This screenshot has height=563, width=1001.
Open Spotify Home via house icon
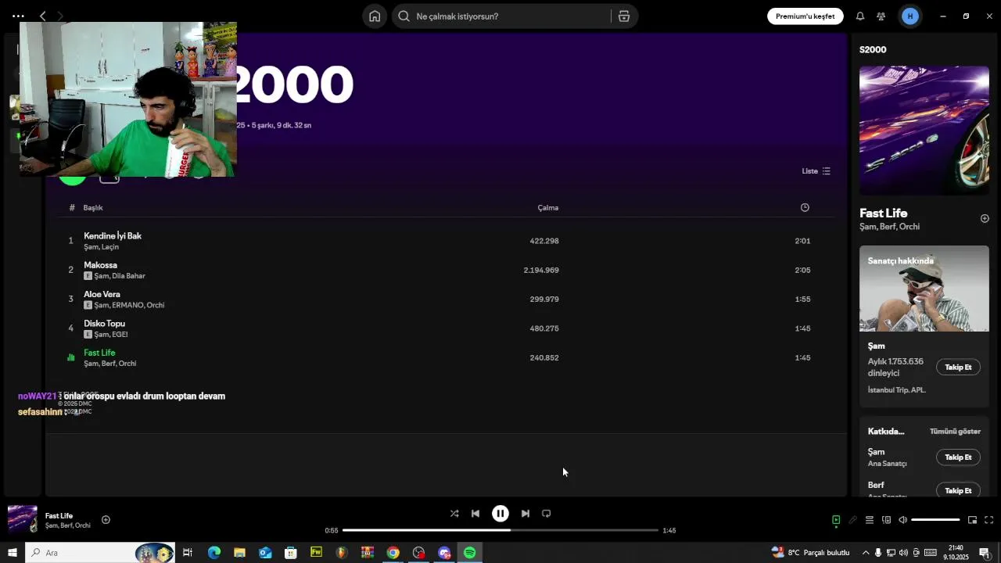pyautogui.click(x=375, y=16)
